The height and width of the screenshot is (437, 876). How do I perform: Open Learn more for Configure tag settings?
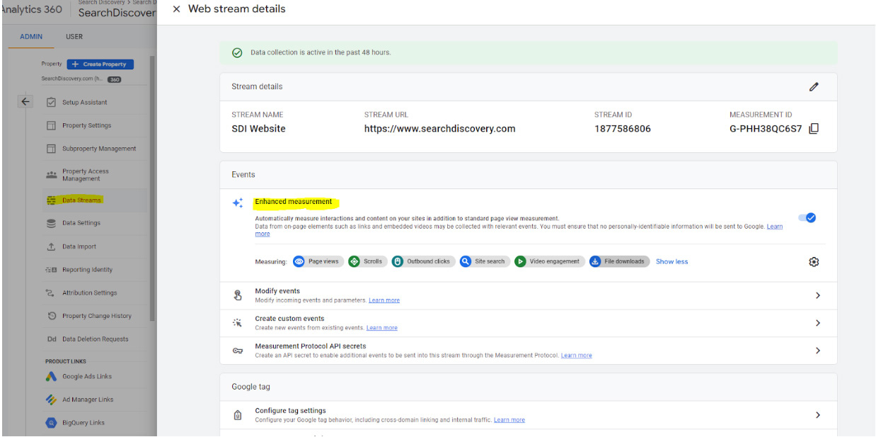pos(509,420)
